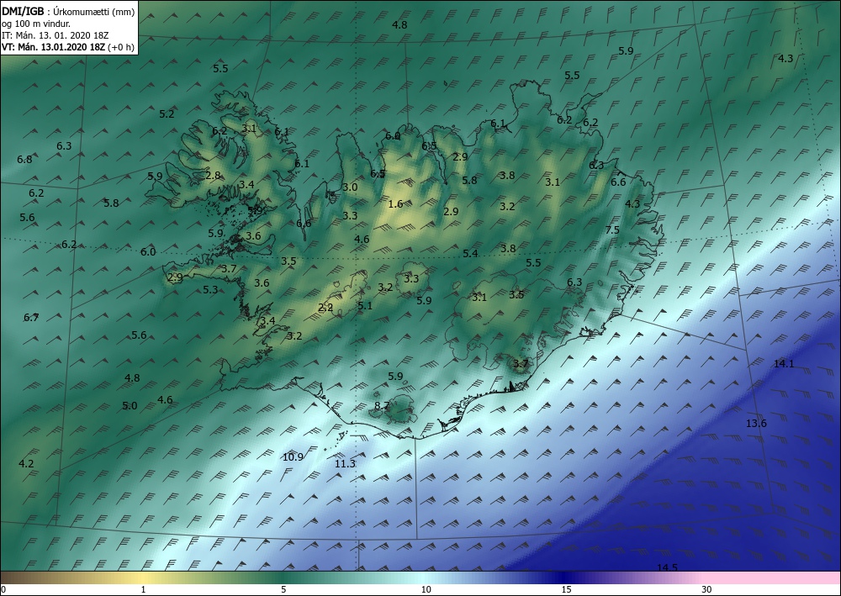841x596 pixels.
Task: Click the 6.7 value on the map
Action: pos(31,317)
